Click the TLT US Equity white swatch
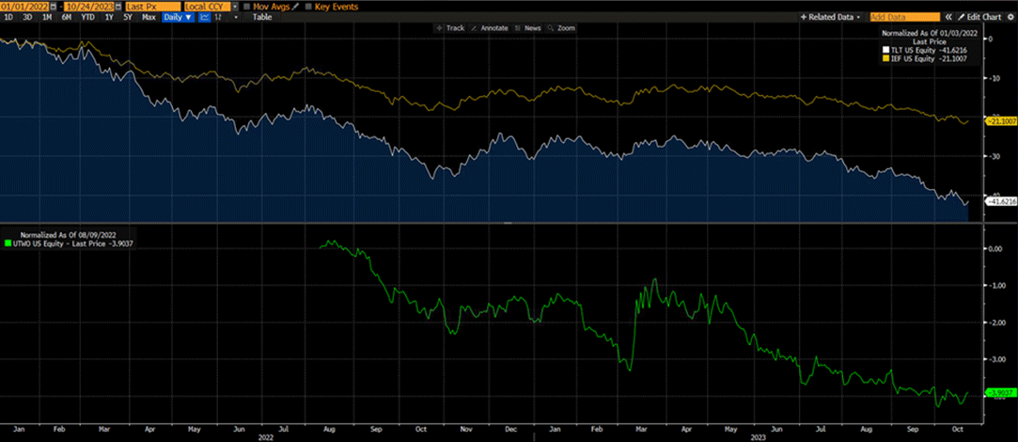1018x442 pixels. (x=885, y=50)
